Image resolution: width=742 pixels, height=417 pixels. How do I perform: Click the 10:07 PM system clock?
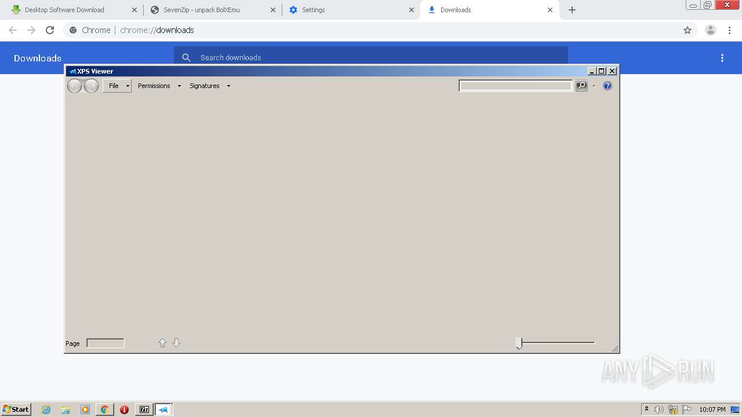point(712,409)
